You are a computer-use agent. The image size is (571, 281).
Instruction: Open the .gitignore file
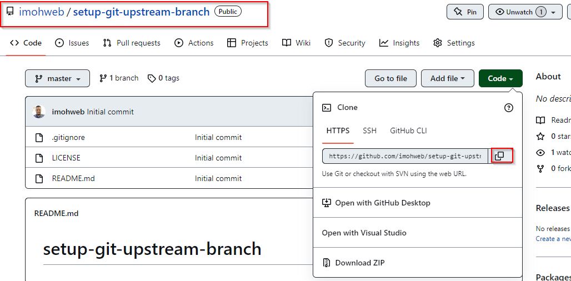point(68,138)
